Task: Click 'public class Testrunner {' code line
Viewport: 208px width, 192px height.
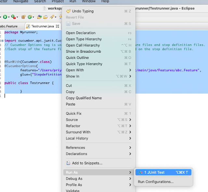Action: [x=29, y=83]
